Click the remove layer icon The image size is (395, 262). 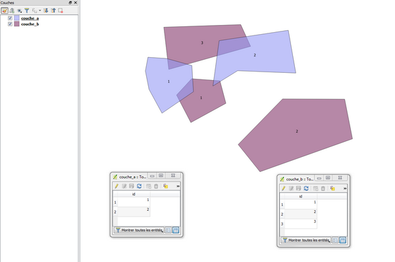(x=61, y=11)
